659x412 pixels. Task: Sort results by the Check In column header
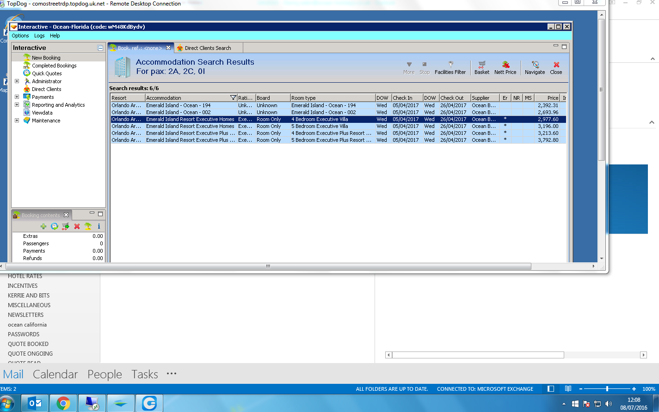(406, 98)
